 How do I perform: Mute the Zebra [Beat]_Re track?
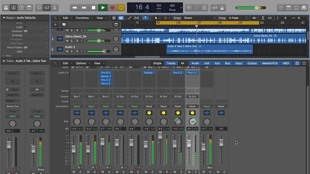(67, 41)
